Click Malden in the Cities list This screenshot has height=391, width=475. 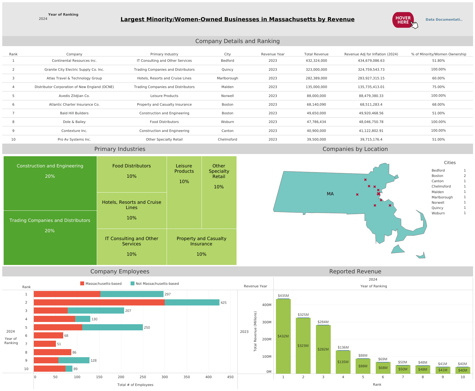pos(438,192)
